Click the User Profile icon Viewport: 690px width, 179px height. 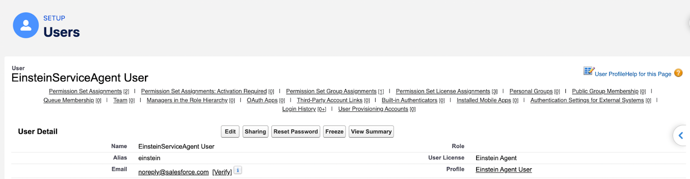point(589,71)
